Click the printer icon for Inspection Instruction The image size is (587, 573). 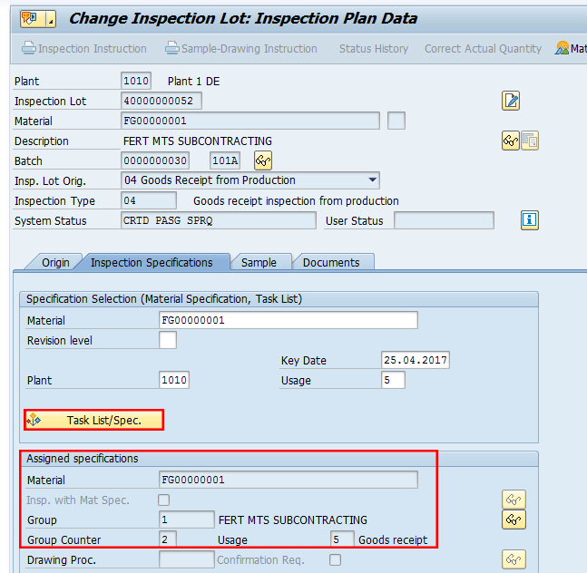(29, 49)
